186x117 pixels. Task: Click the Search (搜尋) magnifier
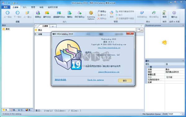[x=102, y=11]
